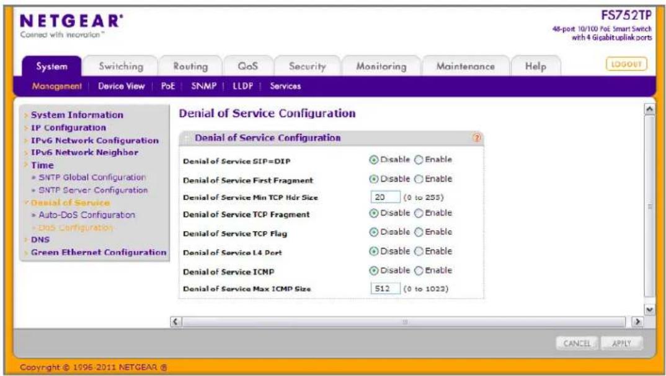Select Enable for Denial of Service SIP=DIP
Viewport: 666px width, 376px height.
point(419,160)
